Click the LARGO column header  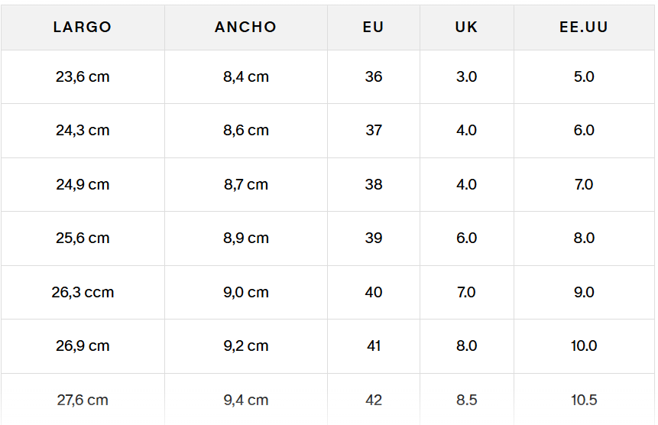click(x=83, y=27)
